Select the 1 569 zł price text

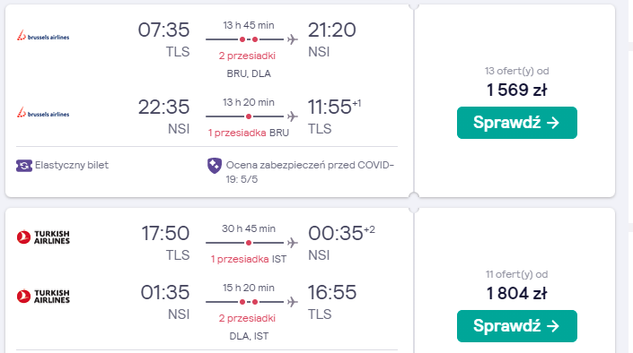pos(517,90)
